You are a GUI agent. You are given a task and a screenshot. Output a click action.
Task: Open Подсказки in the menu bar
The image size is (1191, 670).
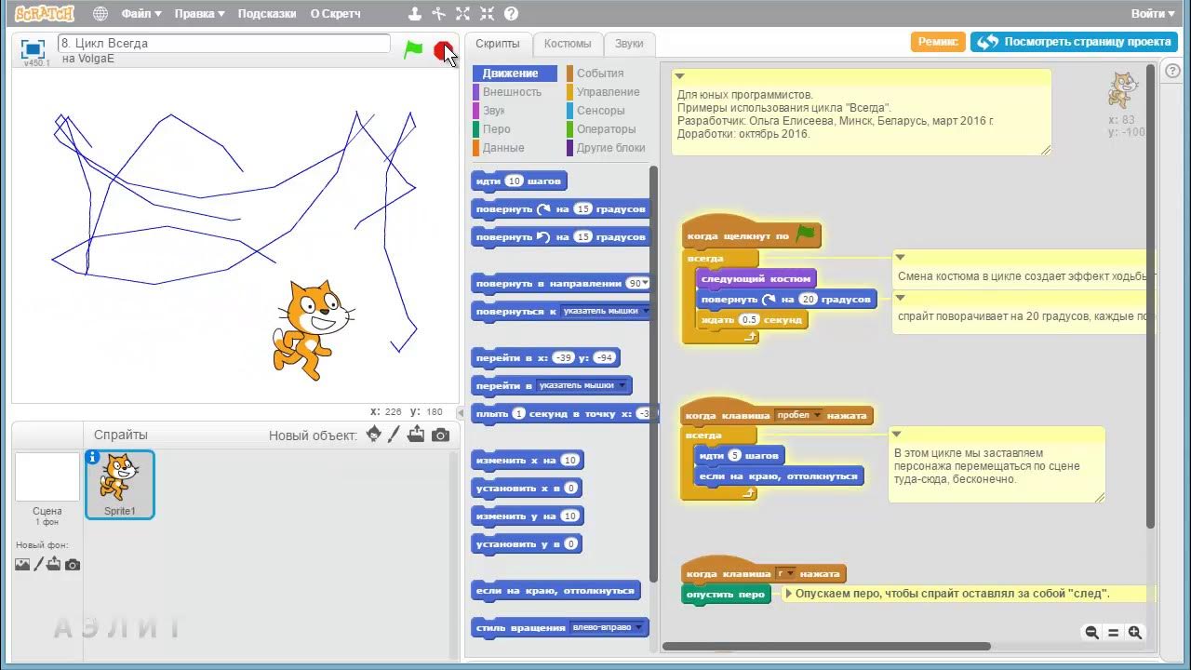click(x=267, y=14)
